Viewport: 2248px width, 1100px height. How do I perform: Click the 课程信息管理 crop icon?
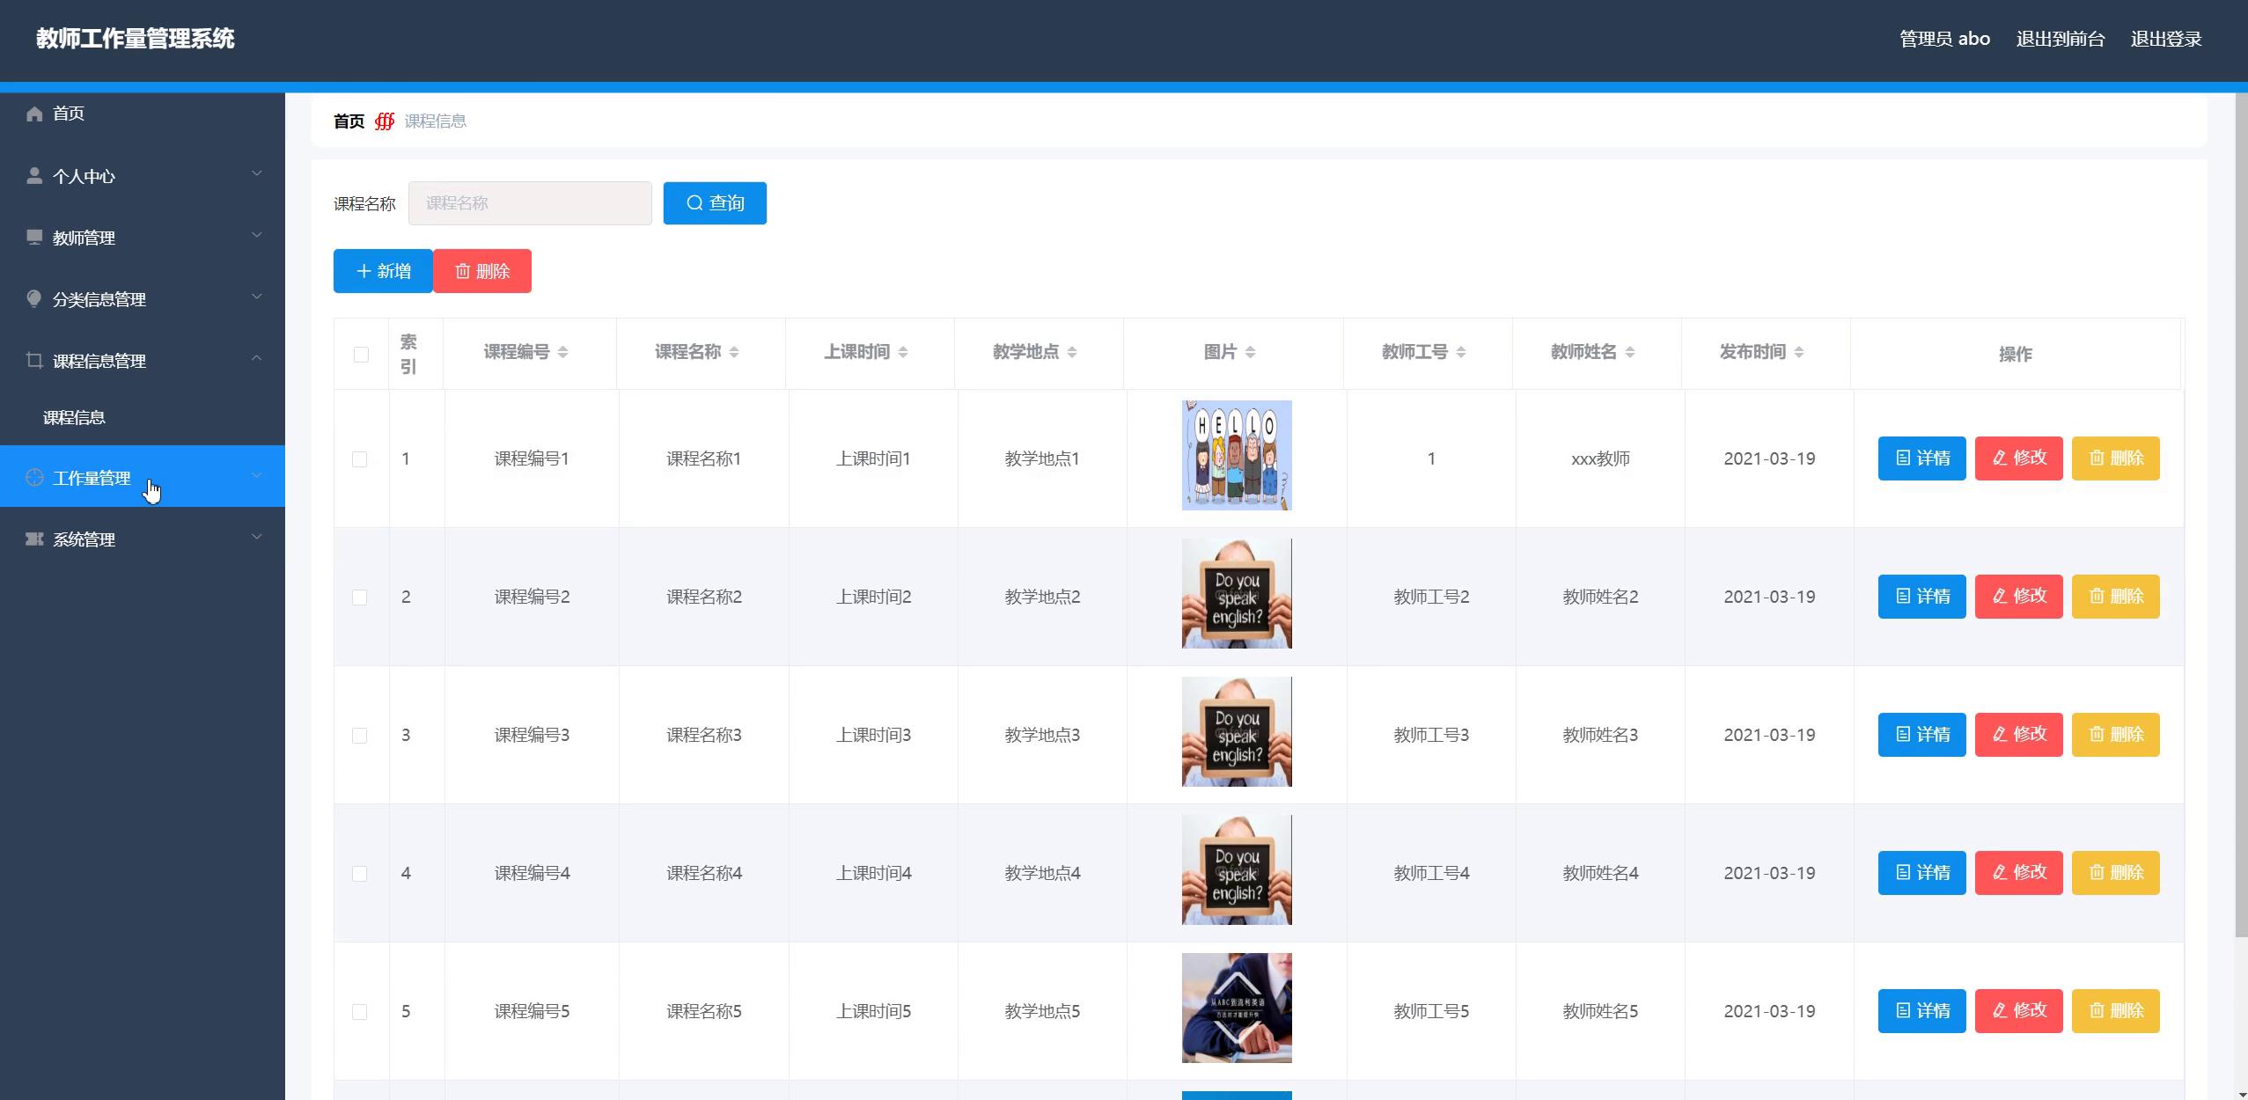pos(34,361)
